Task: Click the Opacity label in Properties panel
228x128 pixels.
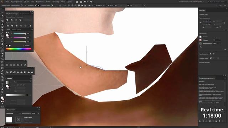Action: (207, 43)
